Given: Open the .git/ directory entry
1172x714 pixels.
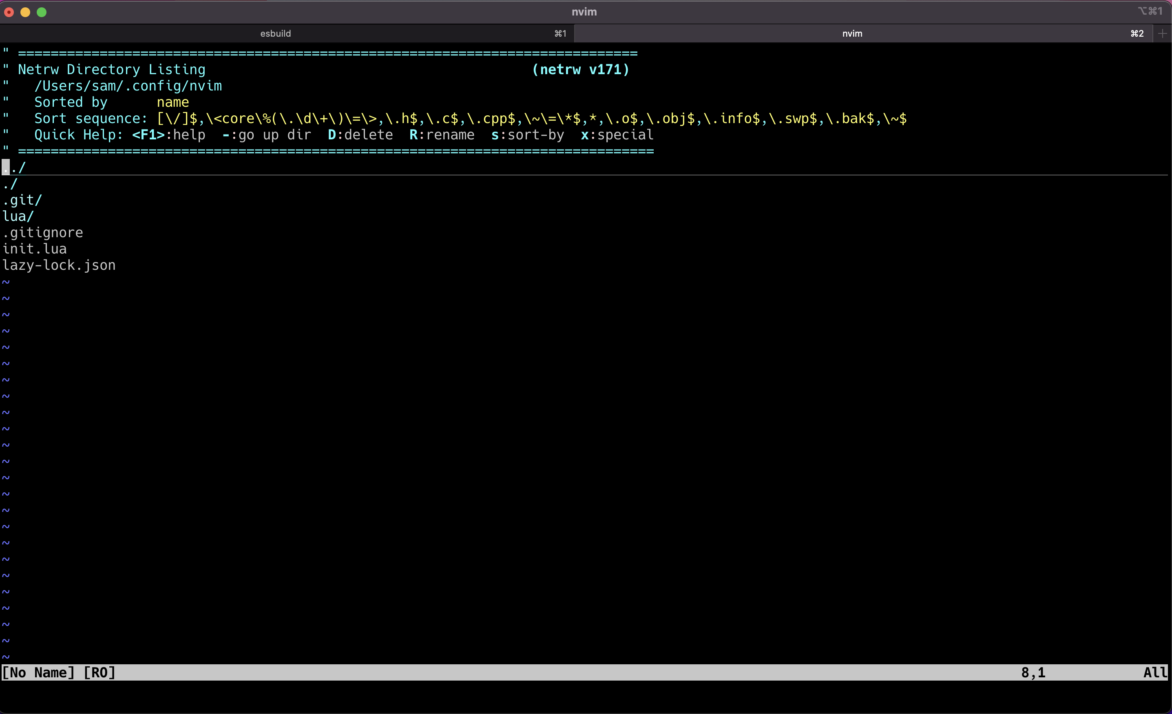Looking at the screenshot, I should (22, 200).
